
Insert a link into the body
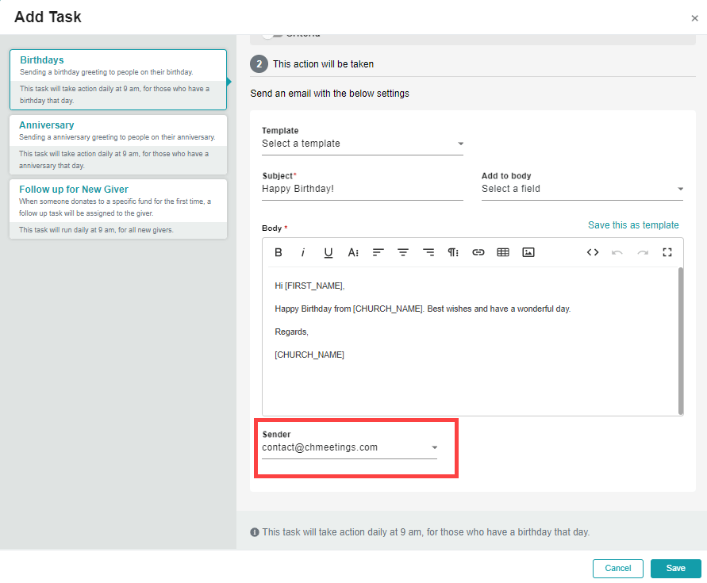pos(478,252)
